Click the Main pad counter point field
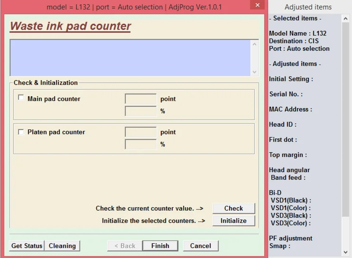352x258 pixels. (x=140, y=99)
